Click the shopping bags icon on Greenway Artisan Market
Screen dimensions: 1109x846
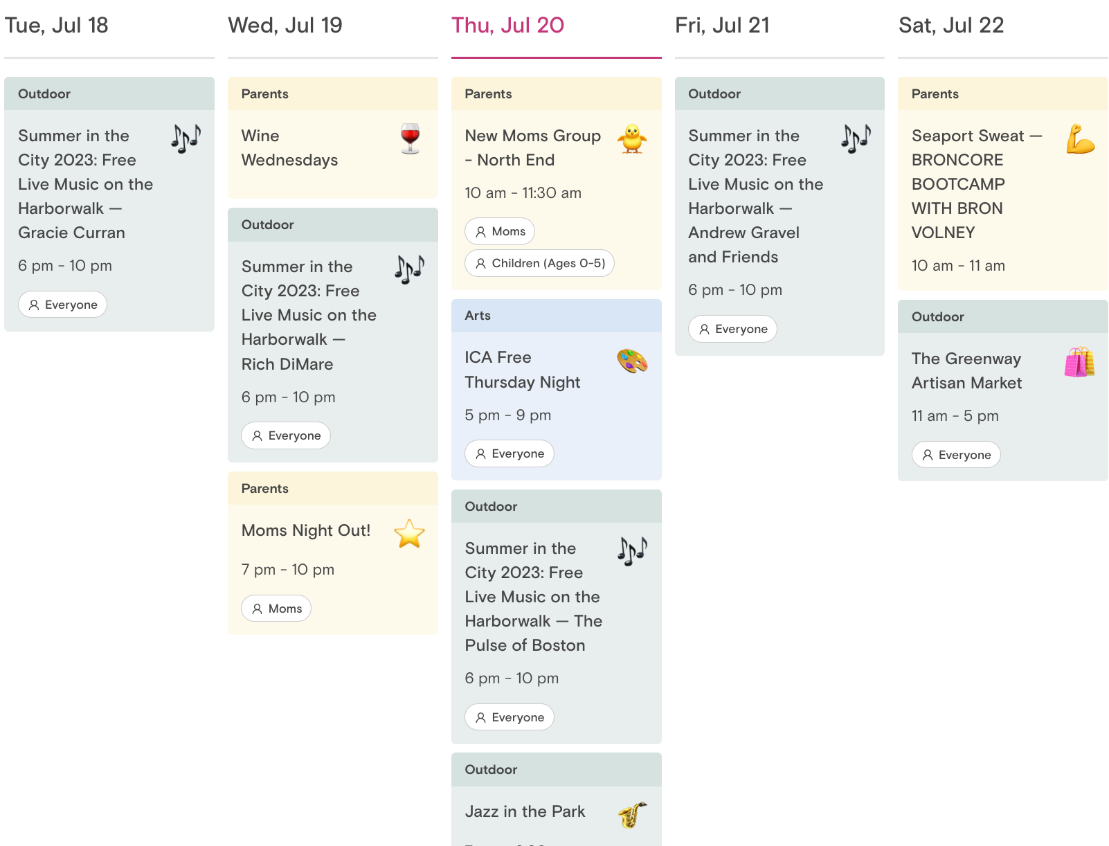[1080, 362]
